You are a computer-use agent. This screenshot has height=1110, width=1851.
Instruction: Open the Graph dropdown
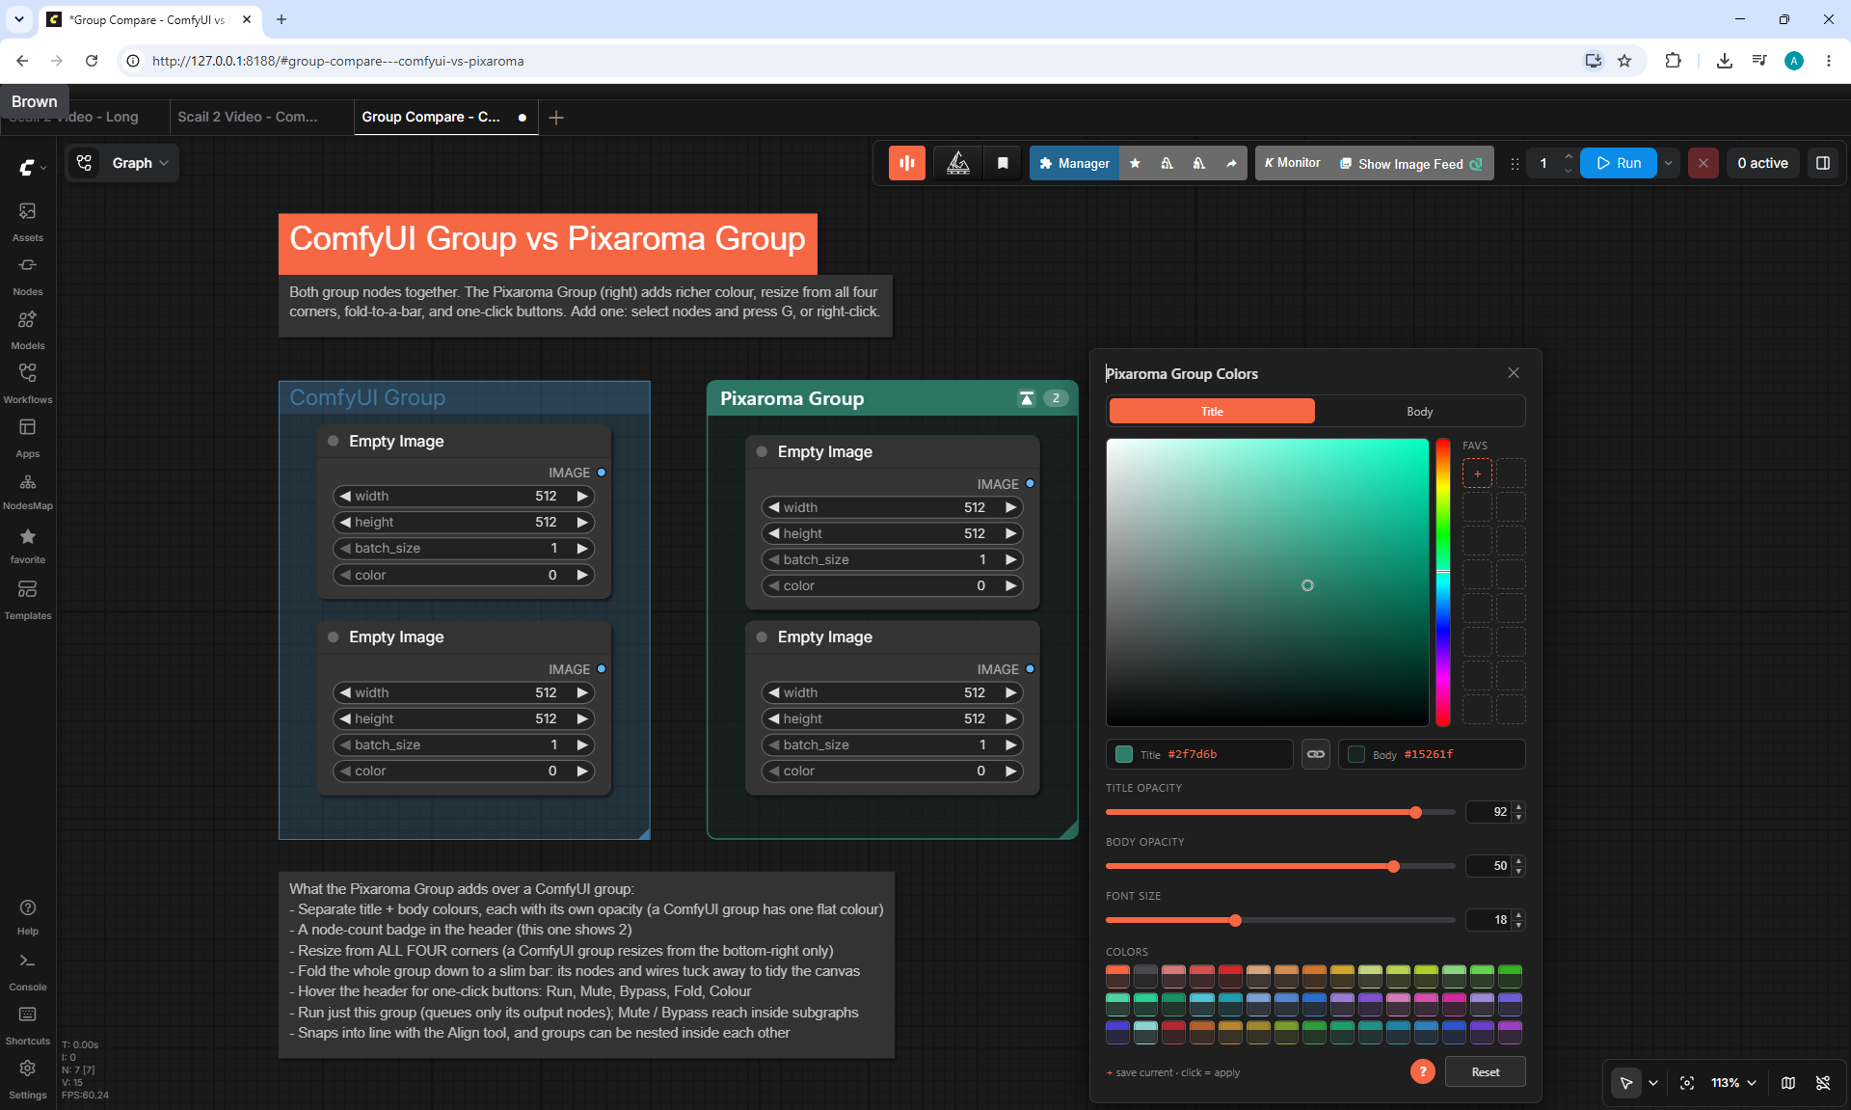point(122,163)
